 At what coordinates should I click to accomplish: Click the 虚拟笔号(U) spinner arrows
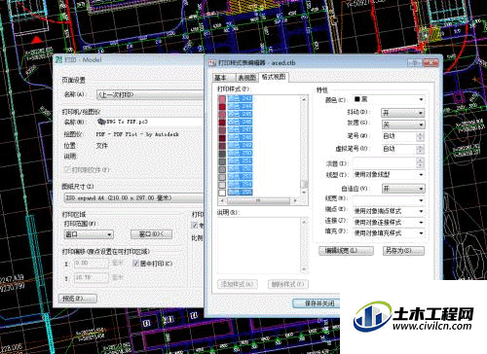[x=420, y=149]
